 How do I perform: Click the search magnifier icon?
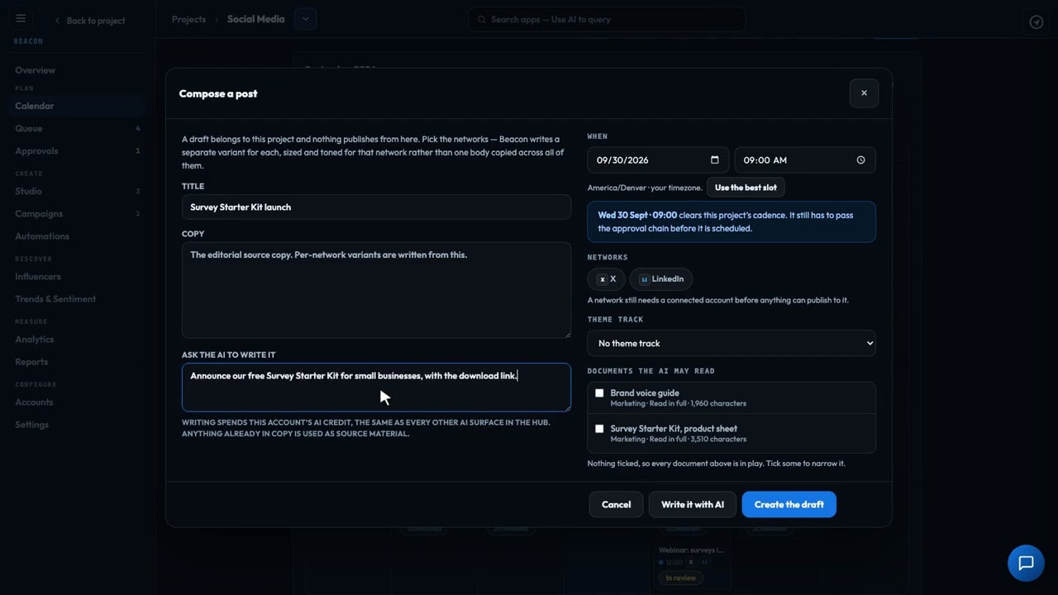(x=481, y=20)
